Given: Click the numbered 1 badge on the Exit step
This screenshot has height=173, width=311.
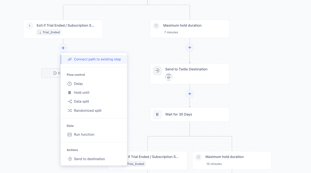Looking at the screenshot, I should pyautogui.click(x=29, y=26).
